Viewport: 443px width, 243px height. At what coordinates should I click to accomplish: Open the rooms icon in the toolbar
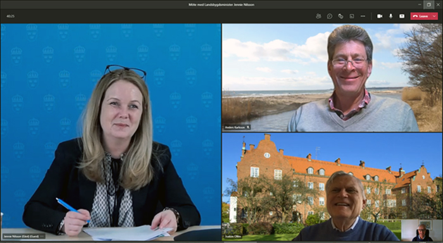point(352,16)
